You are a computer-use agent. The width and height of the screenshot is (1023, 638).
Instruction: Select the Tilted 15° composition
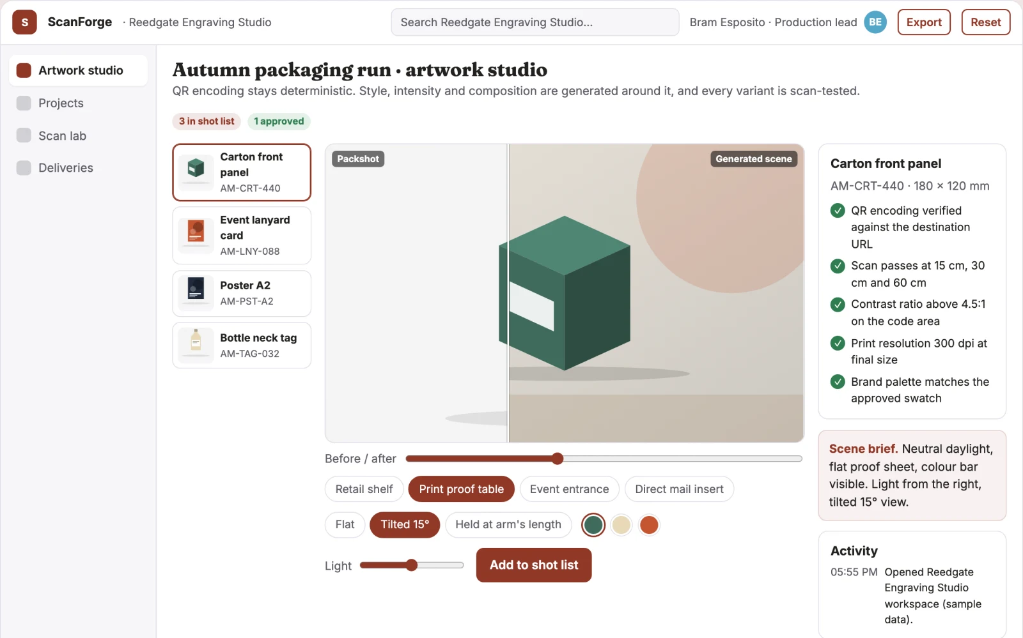click(x=405, y=525)
